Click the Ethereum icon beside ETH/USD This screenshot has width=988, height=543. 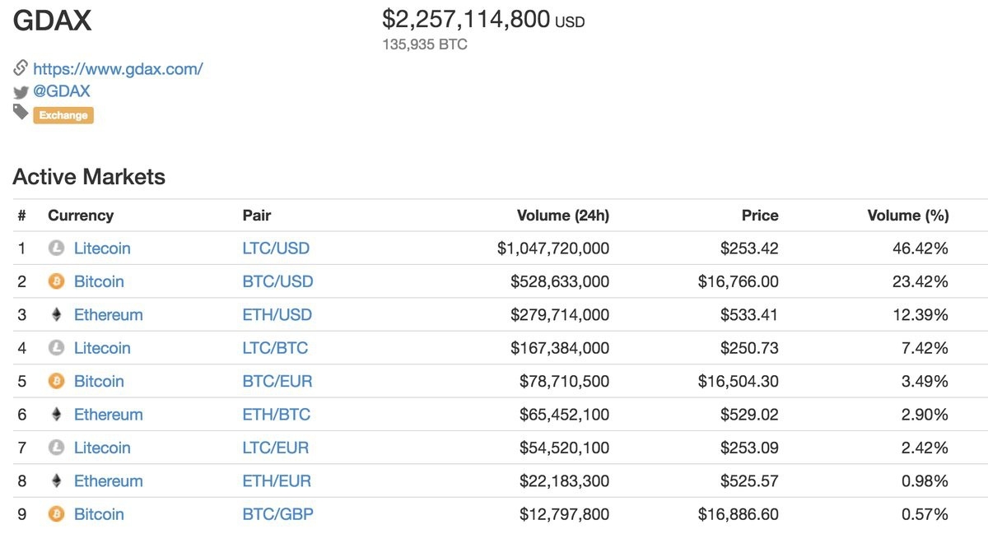(56, 314)
